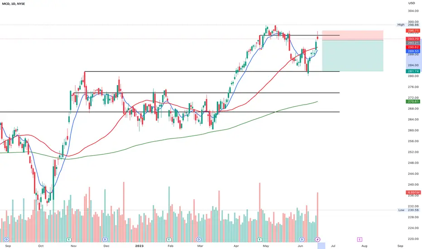This screenshot has height=249, width=422.
Task: Select the 296.71 stop price label
Action: pos(413,31)
